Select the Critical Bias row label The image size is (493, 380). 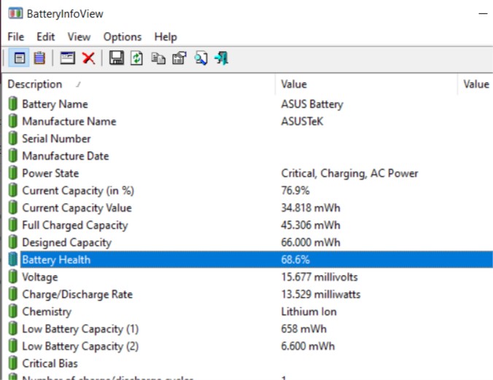[50, 363]
